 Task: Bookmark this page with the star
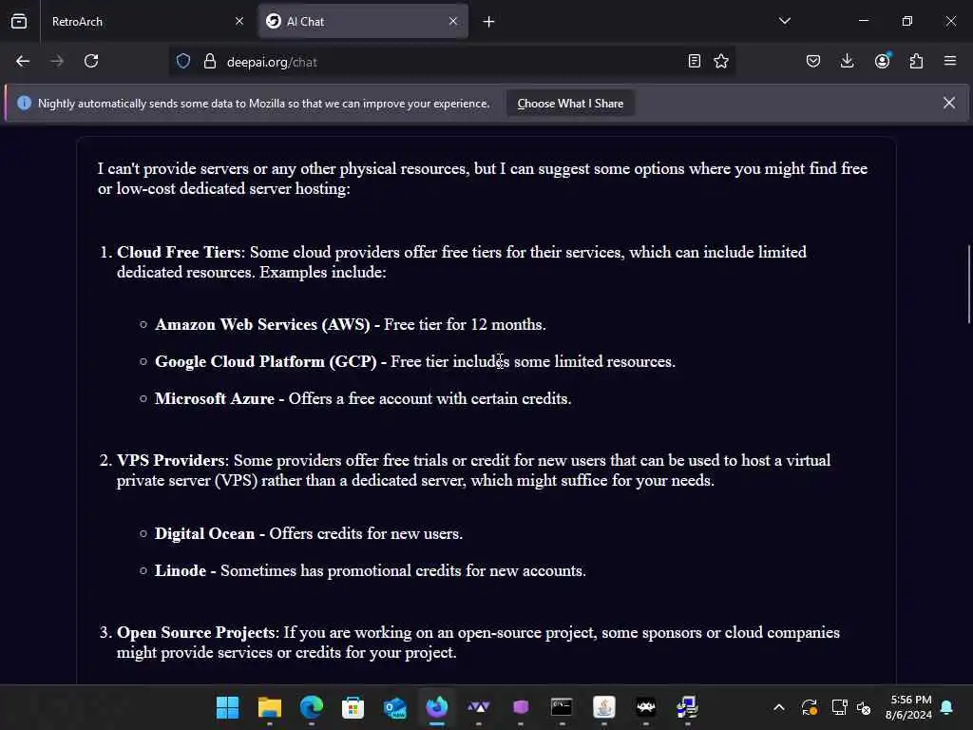tap(721, 61)
